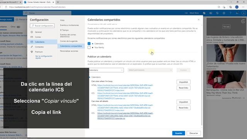
Task: Open the help question mark icon
Action: point(230,13)
